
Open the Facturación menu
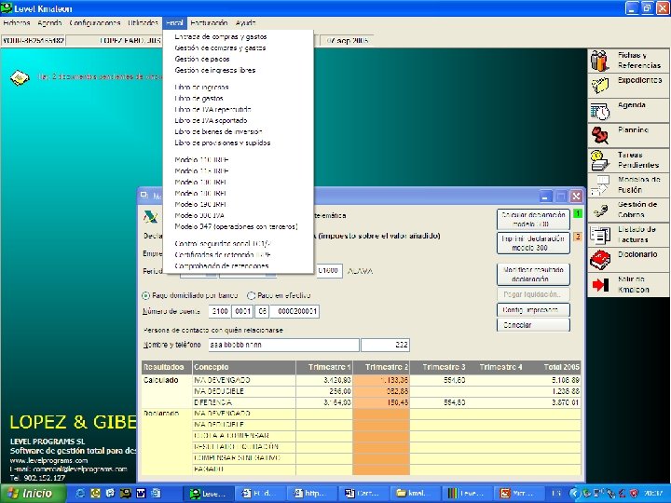point(209,23)
